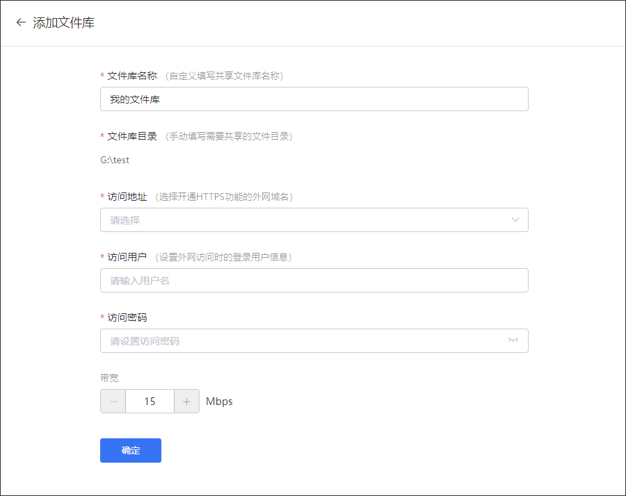Focus the text box containing 我的文件库
Viewport: 626px width, 496px height.
click(314, 99)
